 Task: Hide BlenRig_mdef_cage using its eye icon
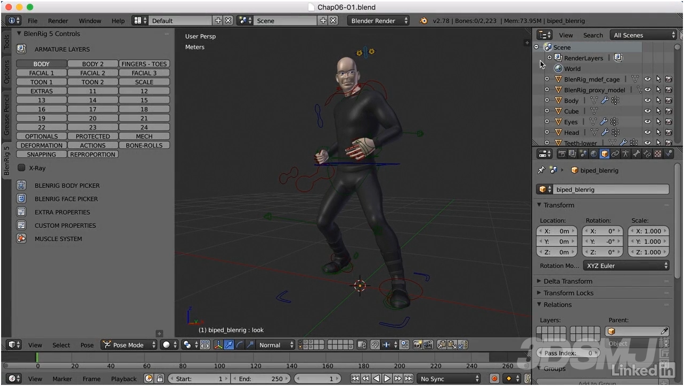pyautogui.click(x=648, y=79)
